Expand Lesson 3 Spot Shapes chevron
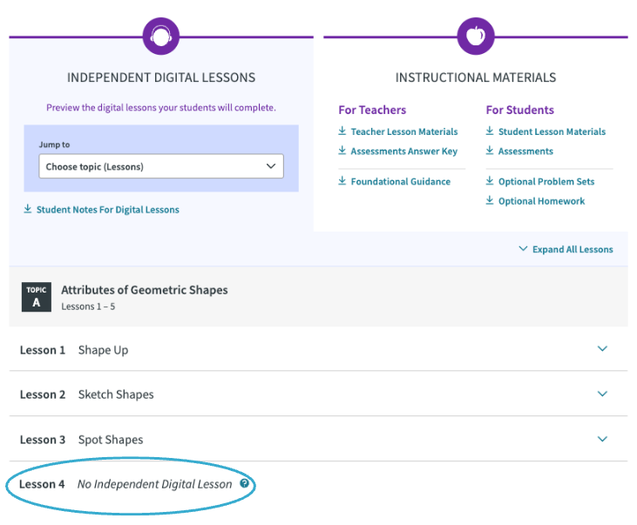Image resolution: width=637 pixels, height=525 pixels. pyautogui.click(x=602, y=439)
